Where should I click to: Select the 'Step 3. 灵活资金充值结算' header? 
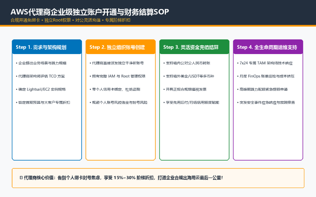pos(194,47)
